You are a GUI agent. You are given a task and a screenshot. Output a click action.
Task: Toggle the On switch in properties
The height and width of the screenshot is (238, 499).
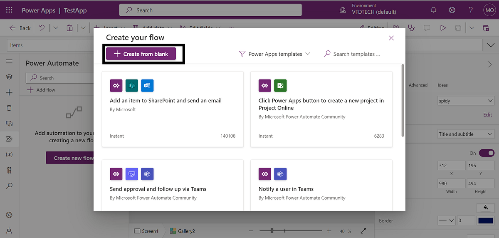point(487,153)
